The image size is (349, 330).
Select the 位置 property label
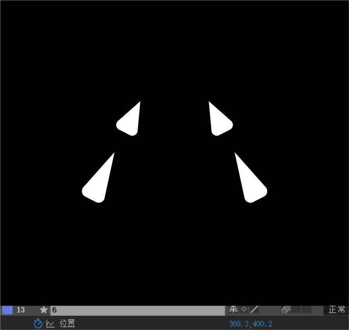[x=67, y=323]
